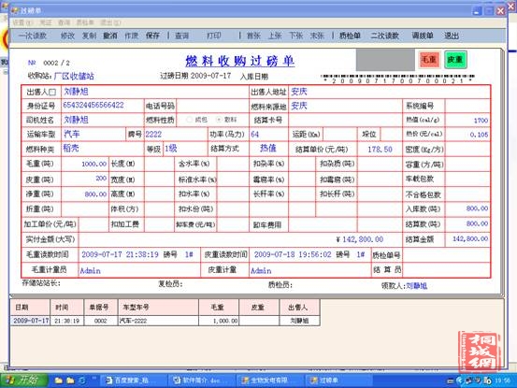Click the 开始 Start button
Image resolution: width=517 pixels, height=388 pixels.
24,381
